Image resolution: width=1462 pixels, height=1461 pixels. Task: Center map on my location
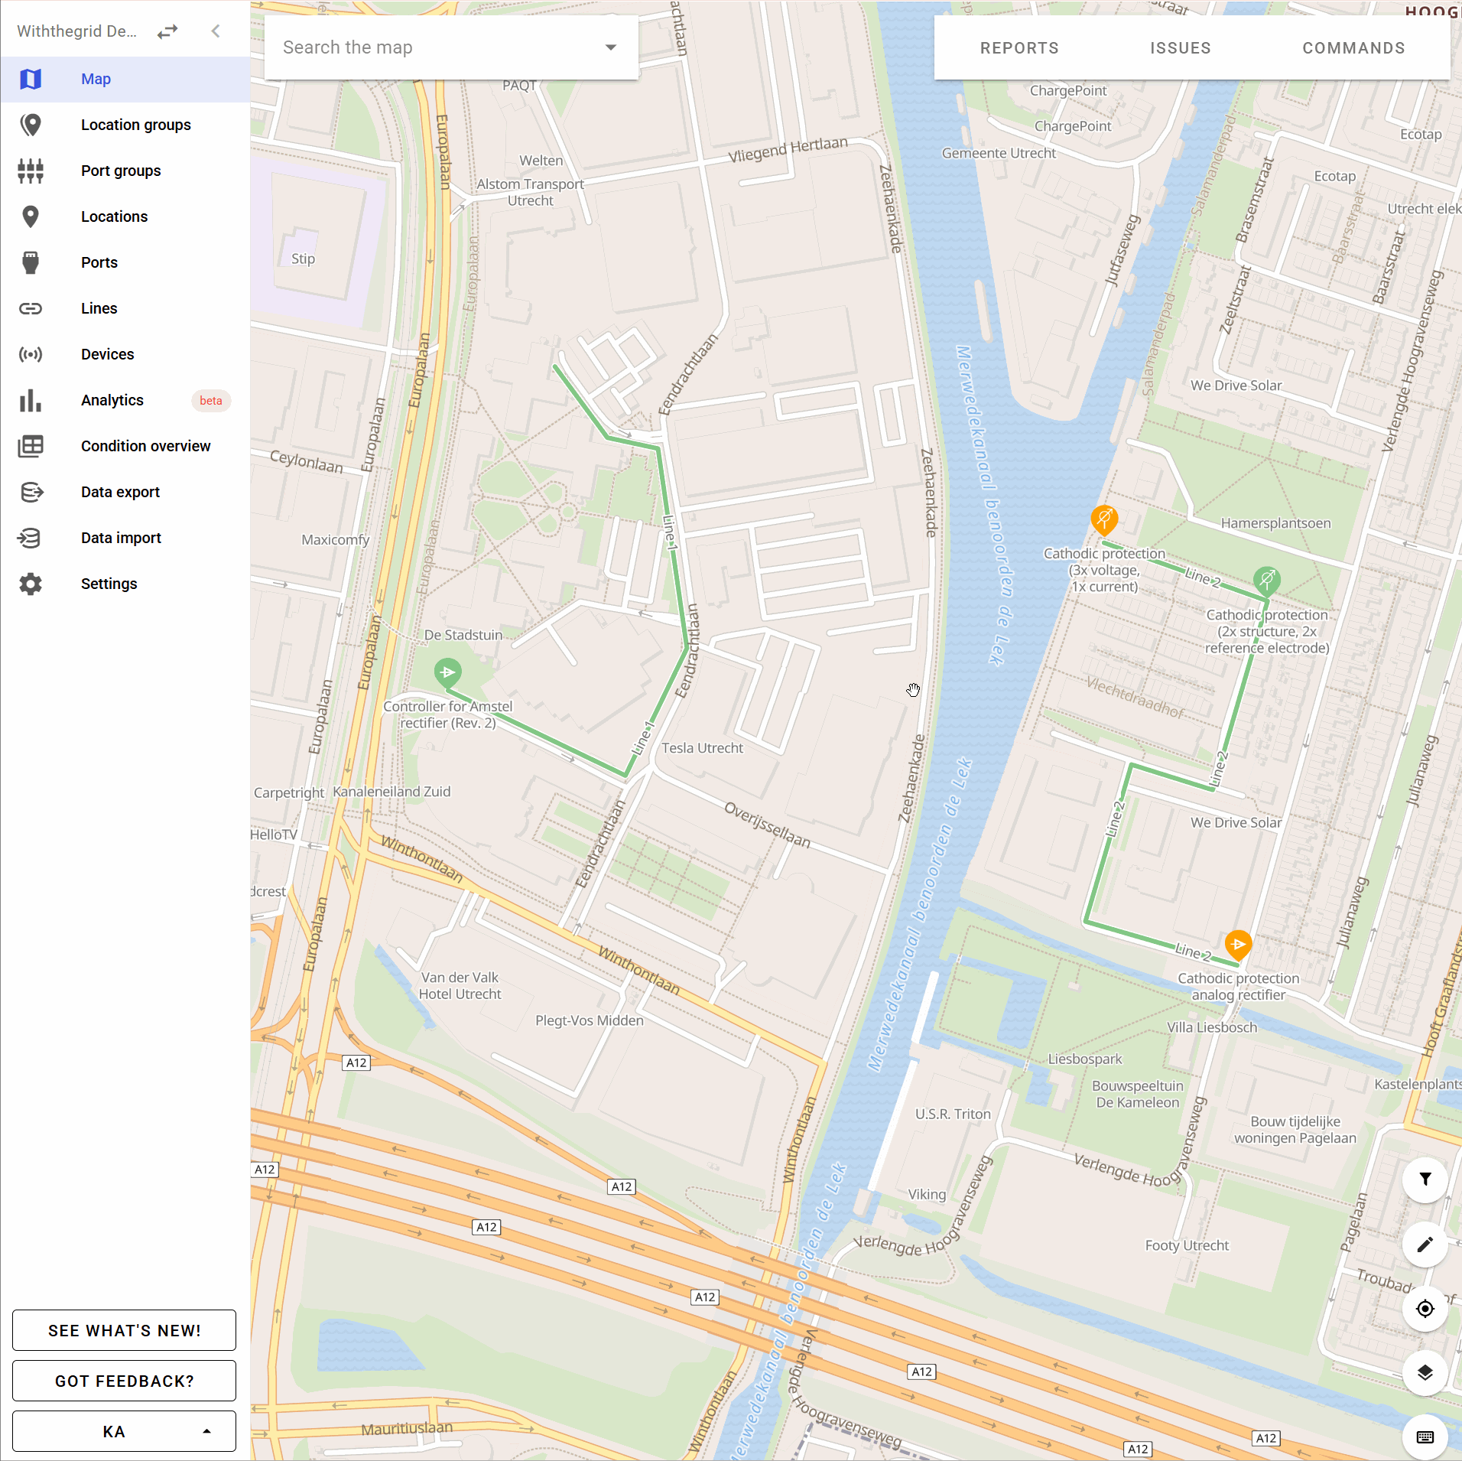(1425, 1309)
